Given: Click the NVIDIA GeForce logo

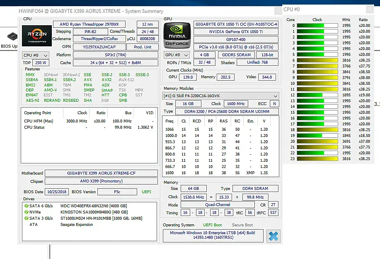Looking at the screenshot, I should point(177,36).
